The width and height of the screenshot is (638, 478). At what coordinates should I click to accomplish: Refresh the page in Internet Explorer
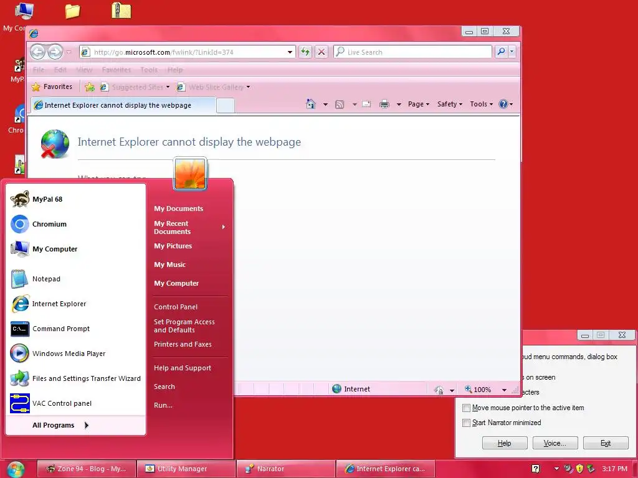pyautogui.click(x=305, y=52)
